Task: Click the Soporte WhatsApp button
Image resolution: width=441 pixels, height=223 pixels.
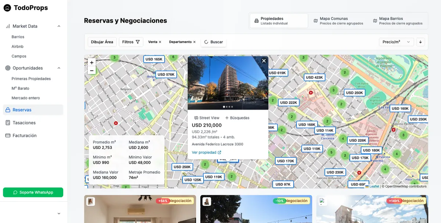Action: click(33, 192)
